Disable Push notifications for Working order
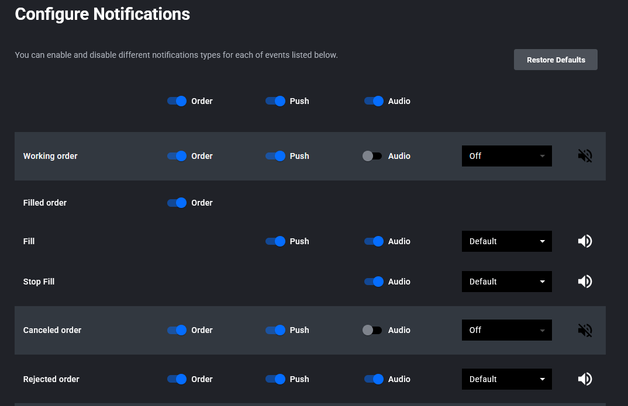Screen dimensions: 628x406 pyautogui.click(x=275, y=156)
